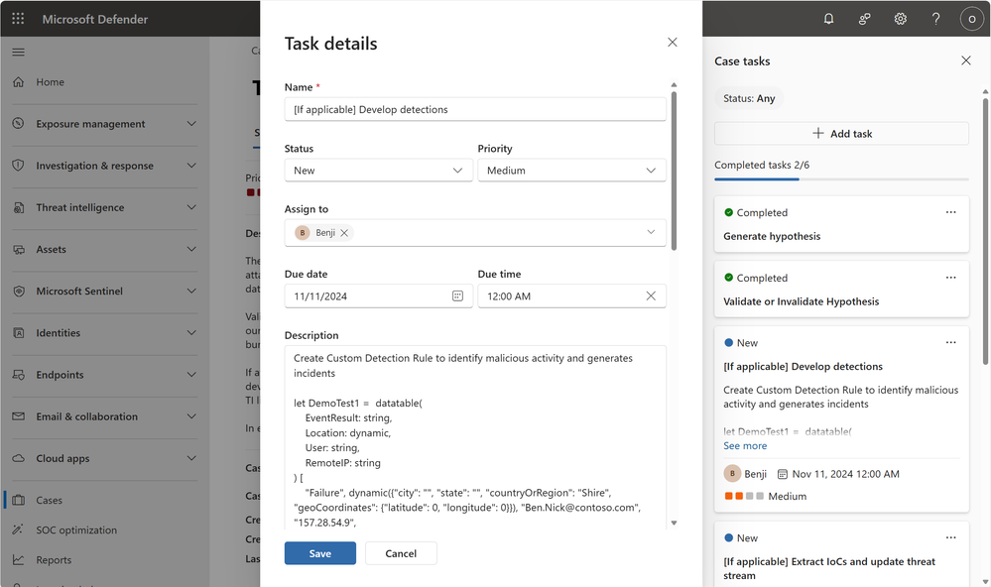Click the Due time field 12:00 AM
The image size is (991, 587).
tap(572, 295)
